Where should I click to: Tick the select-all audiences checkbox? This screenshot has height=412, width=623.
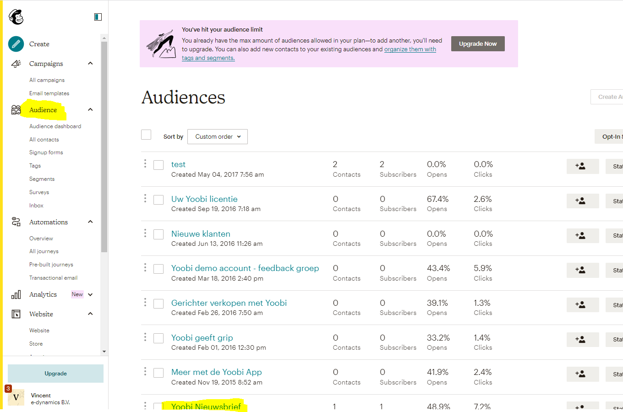coord(146,135)
